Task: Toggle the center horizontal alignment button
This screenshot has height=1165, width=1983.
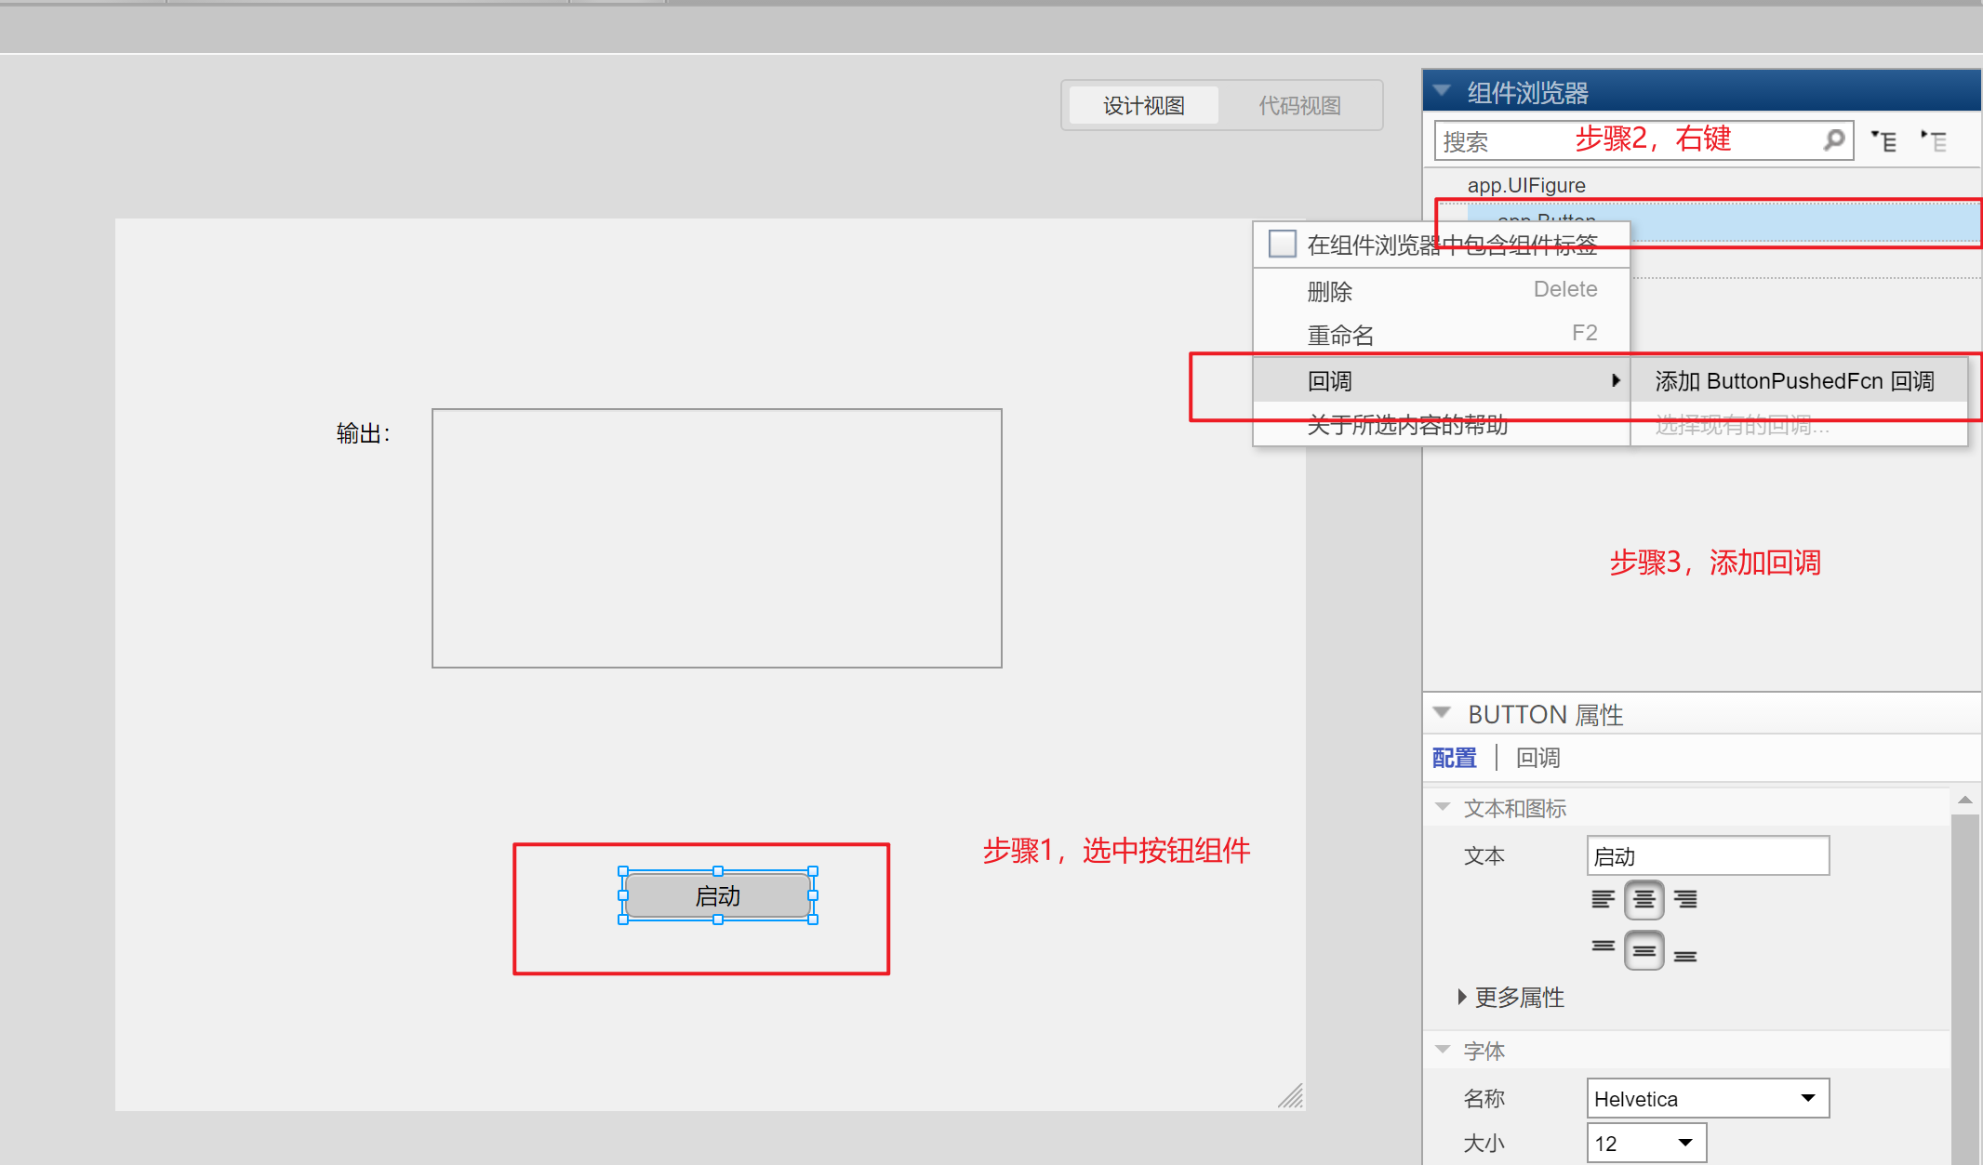Action: [1644, 899]
